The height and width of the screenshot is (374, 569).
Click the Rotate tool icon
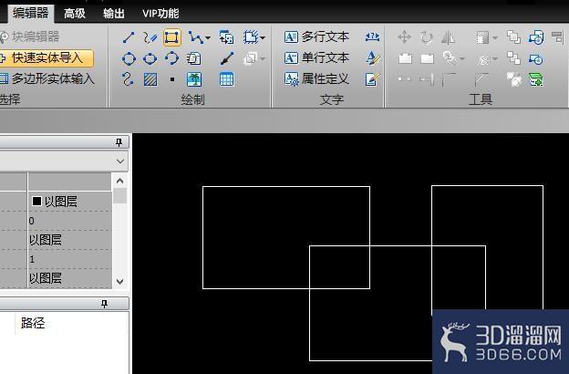click(427, 37)
